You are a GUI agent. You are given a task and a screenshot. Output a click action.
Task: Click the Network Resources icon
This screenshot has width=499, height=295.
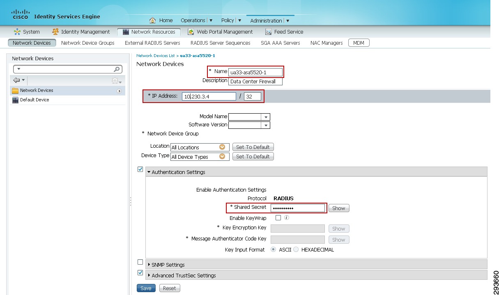pos(125,32)
